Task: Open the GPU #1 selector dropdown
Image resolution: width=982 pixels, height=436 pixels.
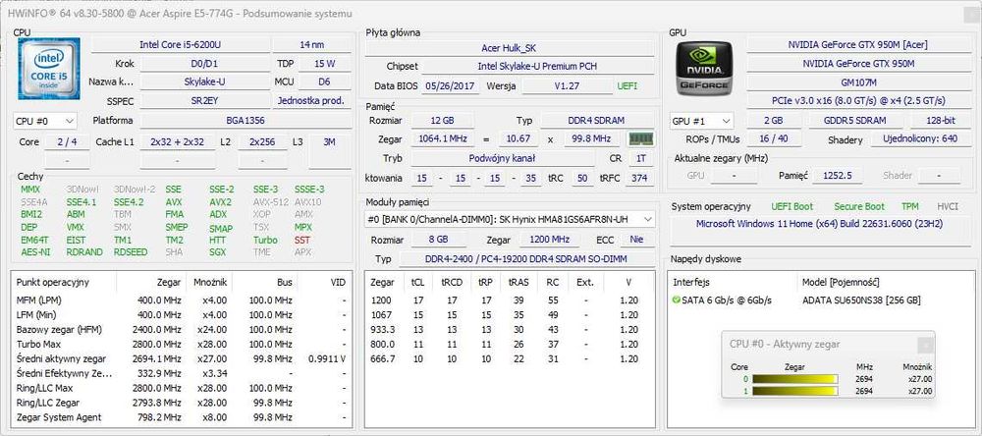Action: [701, 120]
